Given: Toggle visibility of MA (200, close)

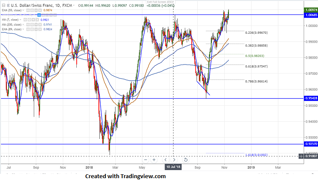Looking at the screenshot, I should coord(28,24).
